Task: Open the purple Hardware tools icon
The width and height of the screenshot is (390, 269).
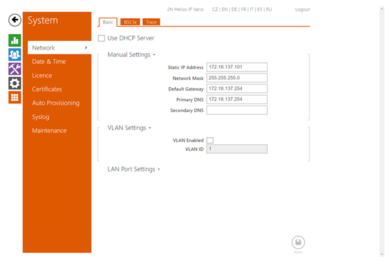Action: 14,69
